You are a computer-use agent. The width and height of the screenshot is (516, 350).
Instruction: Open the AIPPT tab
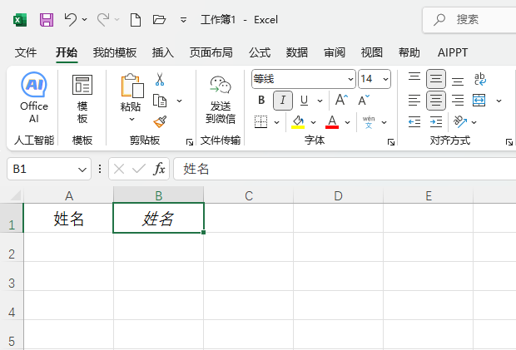(453, 52)
